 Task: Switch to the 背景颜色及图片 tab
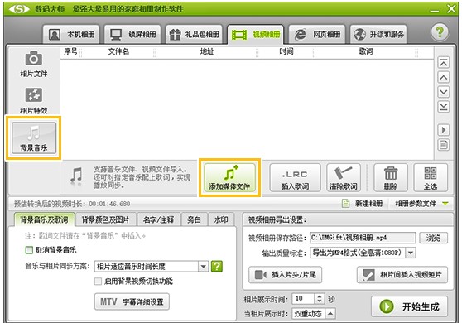[105, 219]
